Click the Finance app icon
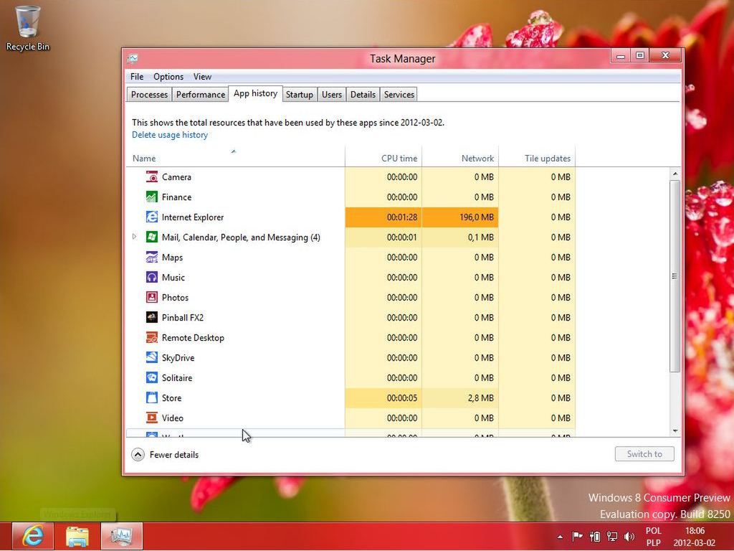This screenshot has height=551, width=734. [x=152, y=197]
